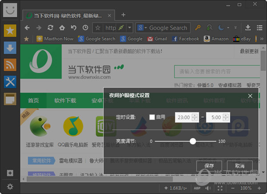The image size is (267, 194).
Task: Open the Downloads sidebar panel icon
Action: click(10, 48)
